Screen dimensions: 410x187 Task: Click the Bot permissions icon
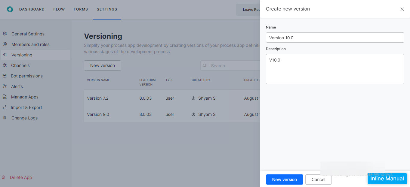point(5,76)
